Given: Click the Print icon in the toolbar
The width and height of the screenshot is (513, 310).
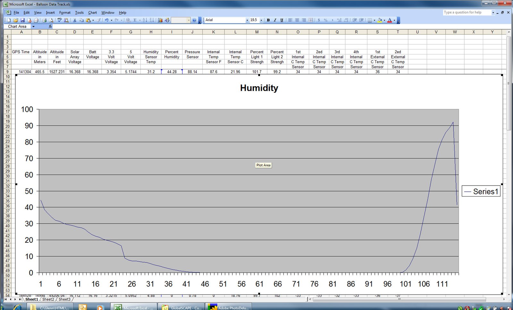Looking at the screenshot, I should 44,20.
